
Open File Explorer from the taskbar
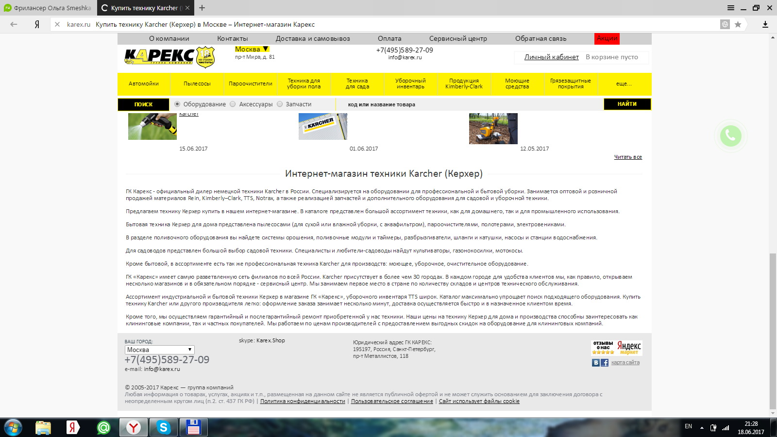pos(43,427)
